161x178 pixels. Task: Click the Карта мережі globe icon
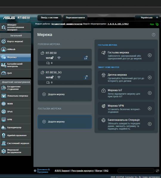click(4, 41)
